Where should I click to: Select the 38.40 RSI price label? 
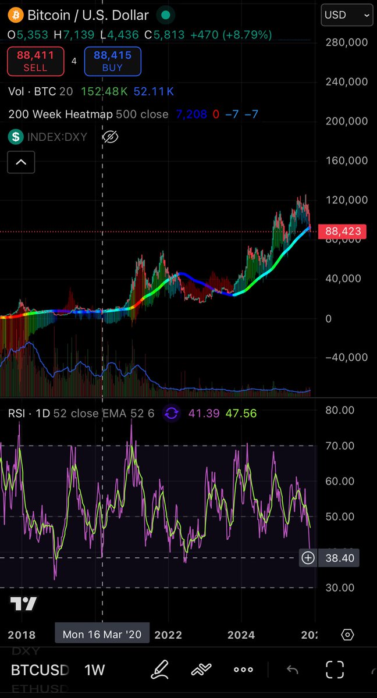coord(339,558)
